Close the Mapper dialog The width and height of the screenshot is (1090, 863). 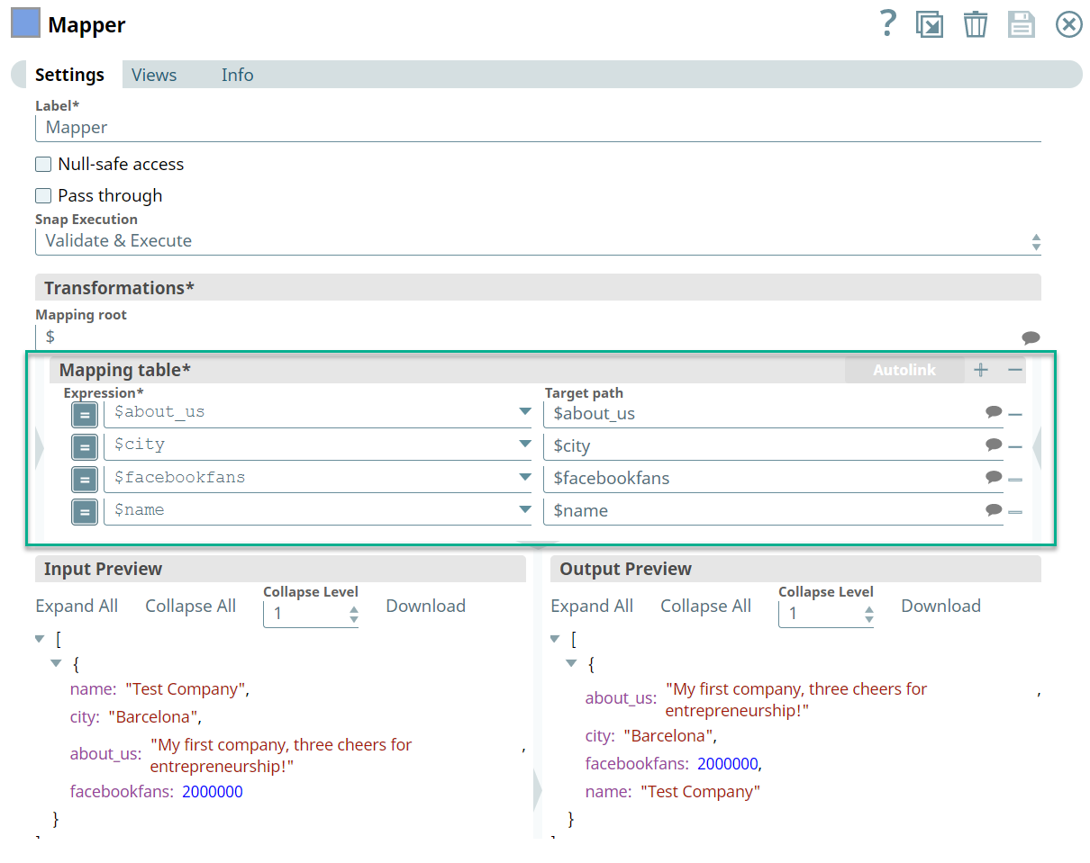coord(1068,24)
